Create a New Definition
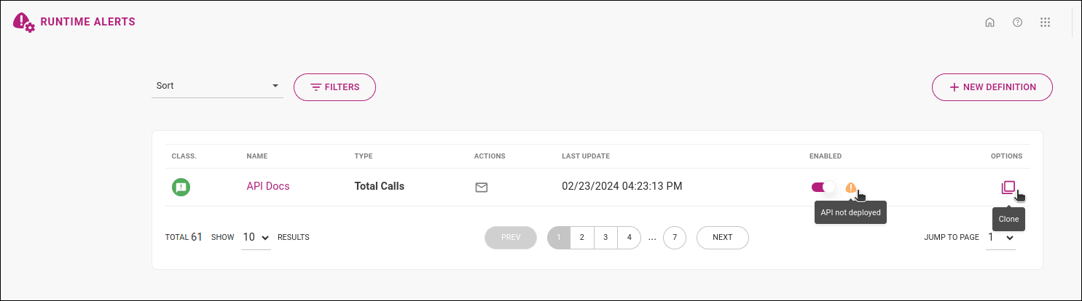The height and width of the screenshot is (301, 1082). coord(992,87)
